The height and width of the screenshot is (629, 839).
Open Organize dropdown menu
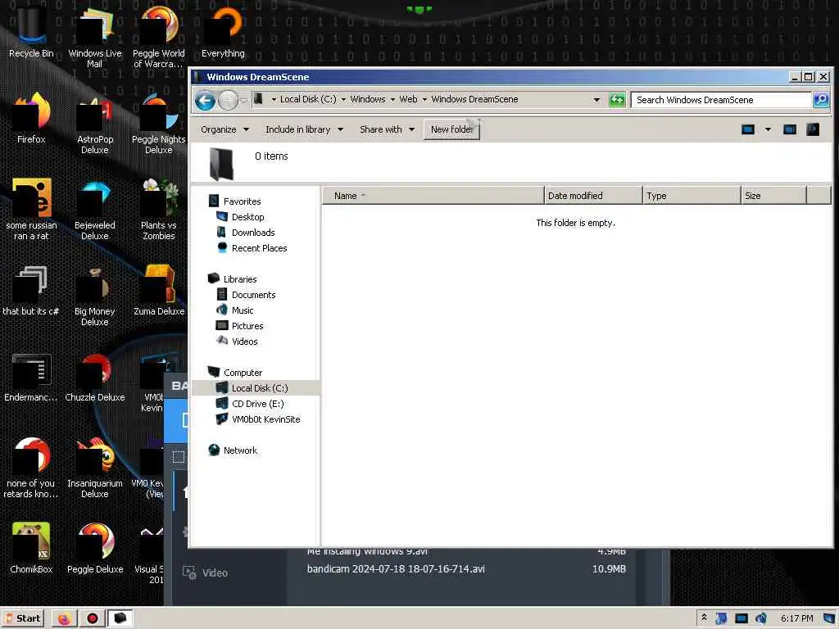pos(224,129)
